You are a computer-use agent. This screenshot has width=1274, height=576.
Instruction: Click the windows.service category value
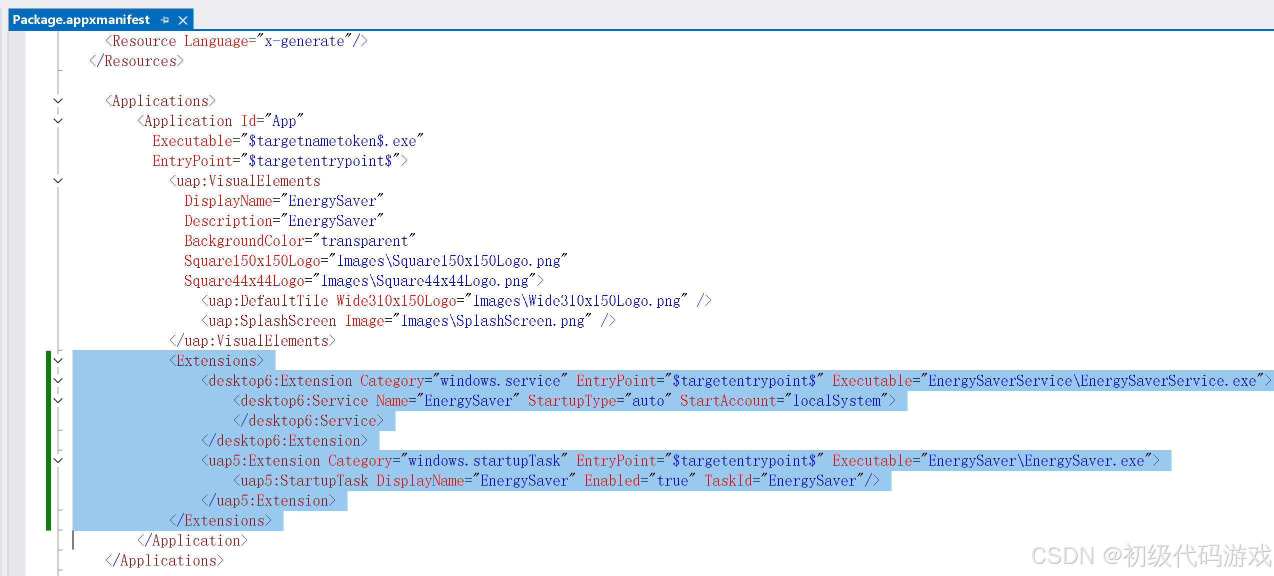pos(500,381)
